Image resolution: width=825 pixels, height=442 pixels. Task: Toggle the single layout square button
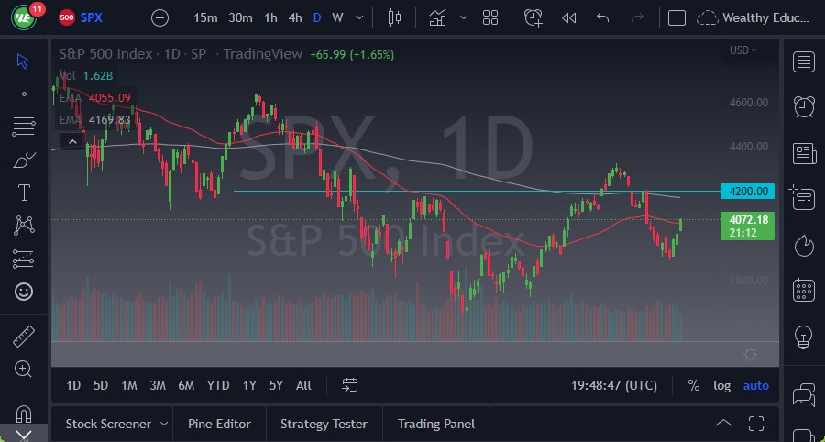click(x=676, y=18)
